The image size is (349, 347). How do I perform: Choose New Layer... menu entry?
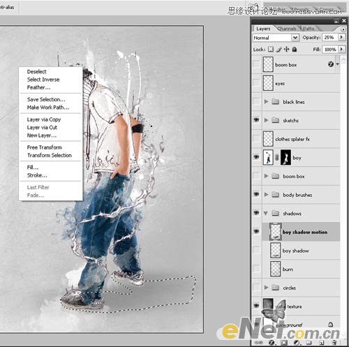pyautogui.click(x=42, y=135)
